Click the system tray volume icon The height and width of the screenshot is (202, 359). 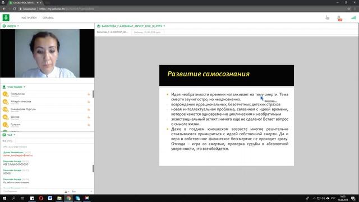pyautogui.click(x=323, y=198)
